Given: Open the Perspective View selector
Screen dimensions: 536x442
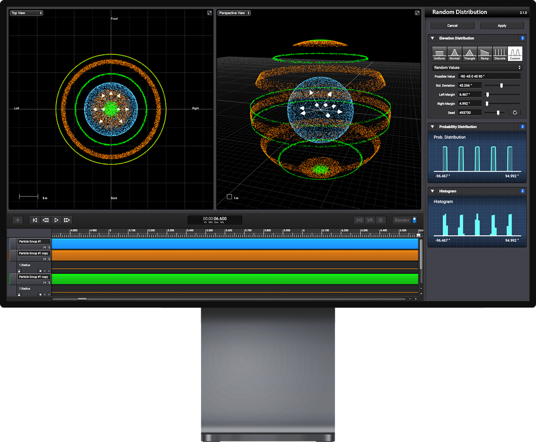Looking at the screenshot, I should [x=234, y=13].
